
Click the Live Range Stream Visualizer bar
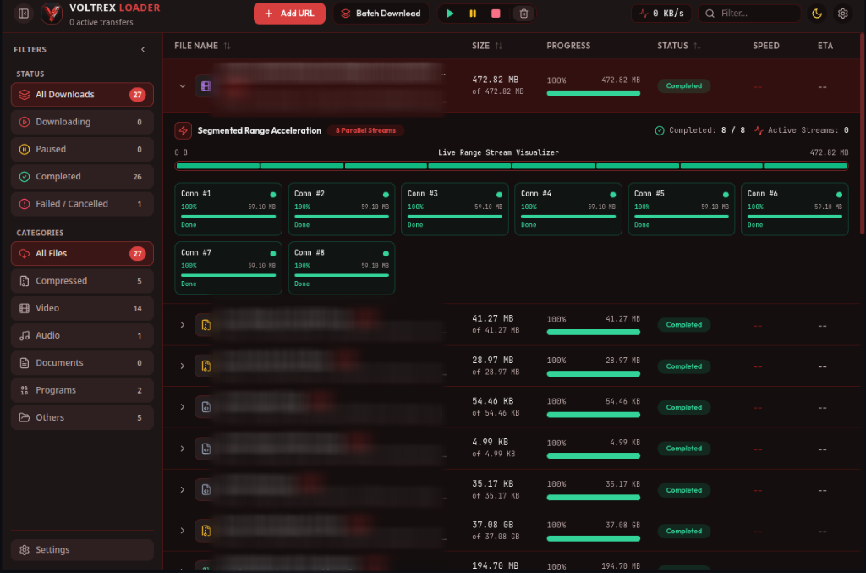(512, 166)
